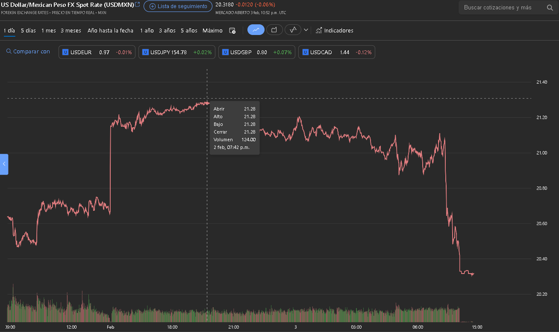
Task: Open USDMXN external link icon
Action: click(x=137, y=5)
